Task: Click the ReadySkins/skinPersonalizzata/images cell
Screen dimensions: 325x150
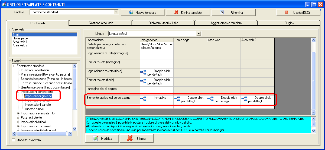Action: (157, 46)
